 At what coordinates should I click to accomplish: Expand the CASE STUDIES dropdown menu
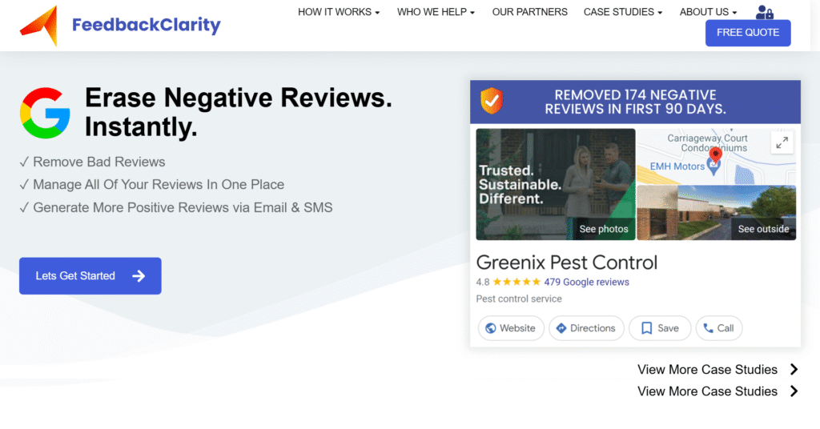pos(623,12)
